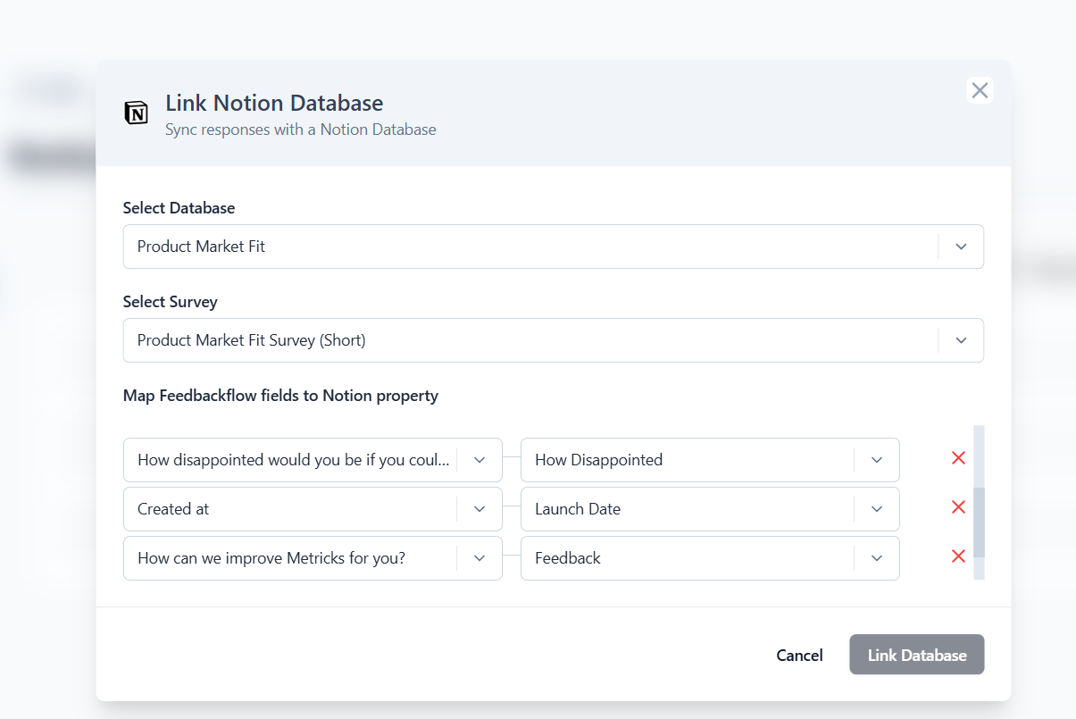Open the How Disappointed property dropdown
Image resolution: width=1076 pixels, height=719 pixels.
[x=876, y=459]
